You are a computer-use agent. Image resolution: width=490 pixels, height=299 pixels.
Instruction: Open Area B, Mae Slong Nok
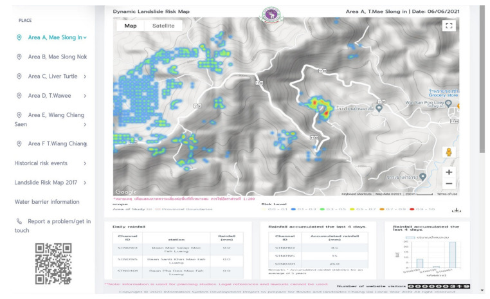(x=57, y=57)
